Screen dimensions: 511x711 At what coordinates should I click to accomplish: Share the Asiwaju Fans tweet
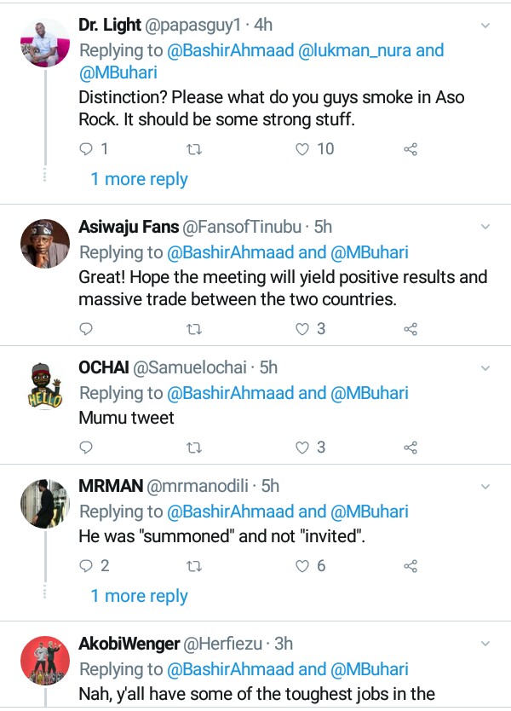(410, 328)
